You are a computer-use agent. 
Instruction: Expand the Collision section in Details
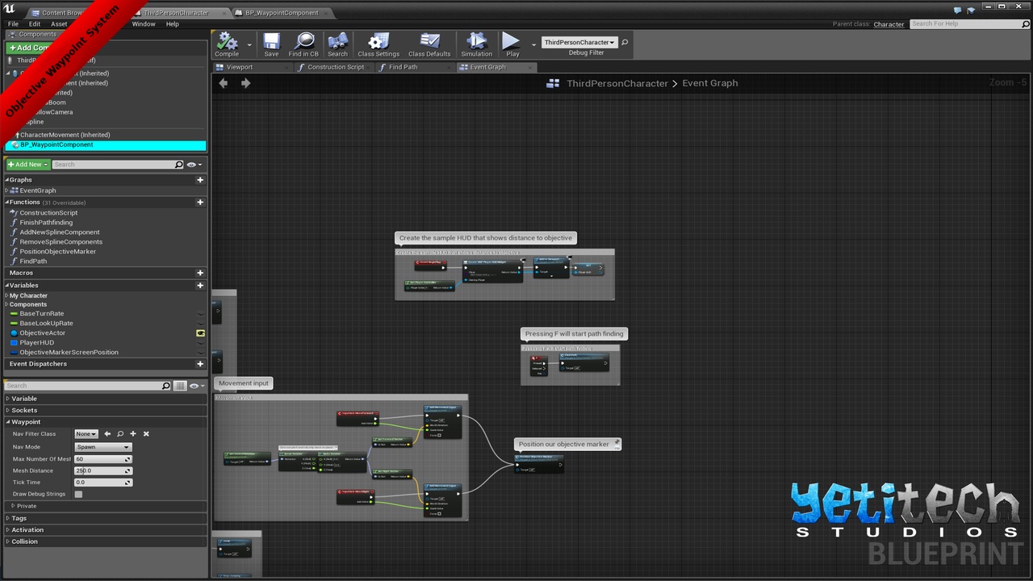click(24, 541)
